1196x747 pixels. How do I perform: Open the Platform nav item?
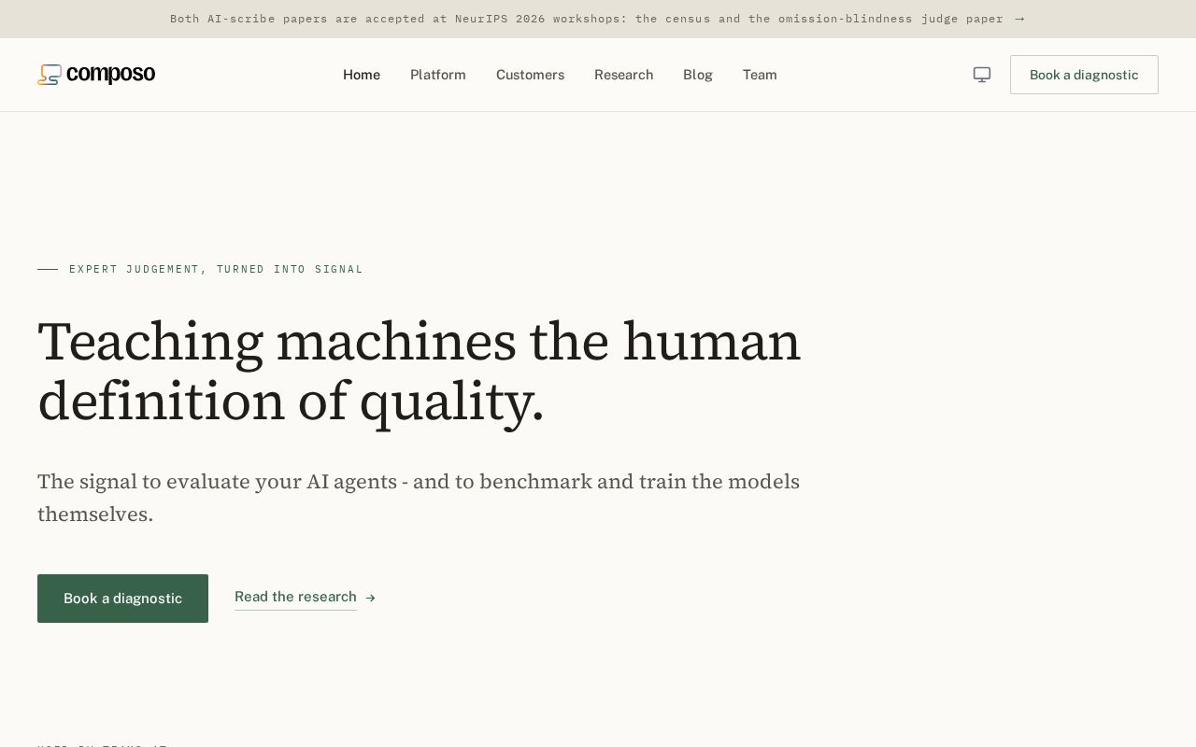click(x=438, y=75)
